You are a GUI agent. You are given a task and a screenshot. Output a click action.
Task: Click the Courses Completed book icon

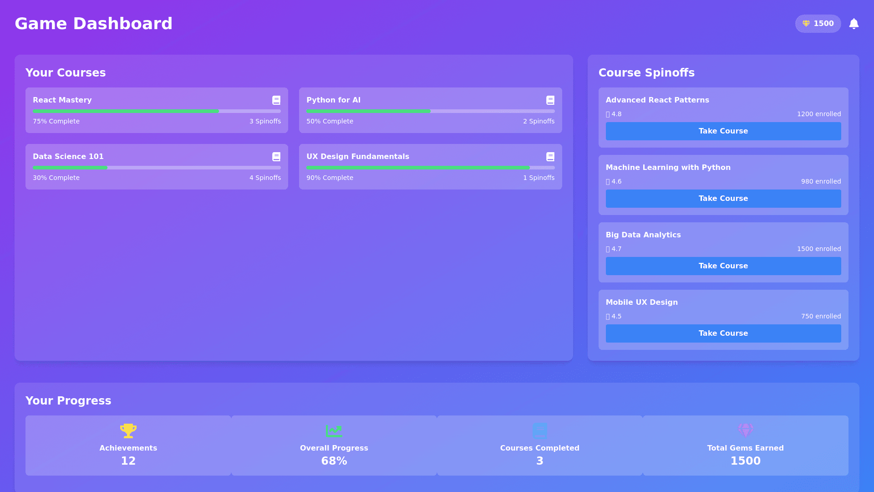tap(539, 430)
